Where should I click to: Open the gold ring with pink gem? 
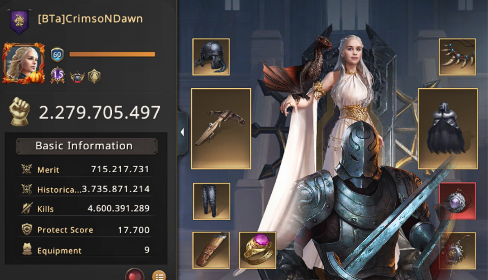pyautogui.click(x=257, y=250)
